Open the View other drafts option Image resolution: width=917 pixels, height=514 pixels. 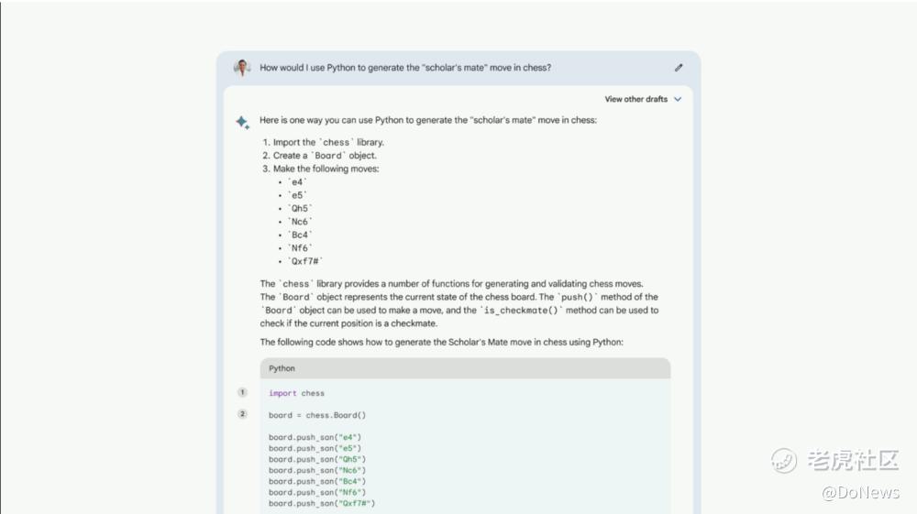(635, 99)
